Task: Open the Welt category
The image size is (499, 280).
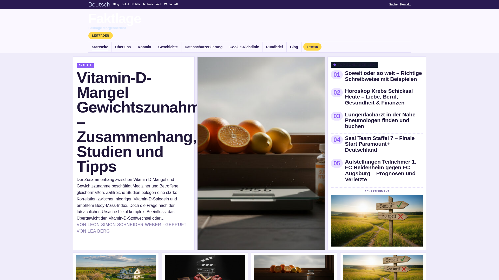Action: (159, 4)
